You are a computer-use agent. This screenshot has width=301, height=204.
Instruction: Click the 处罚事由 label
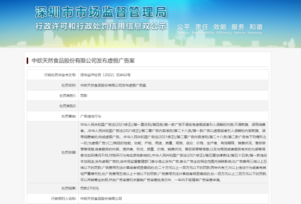click(x=68, y=116)
